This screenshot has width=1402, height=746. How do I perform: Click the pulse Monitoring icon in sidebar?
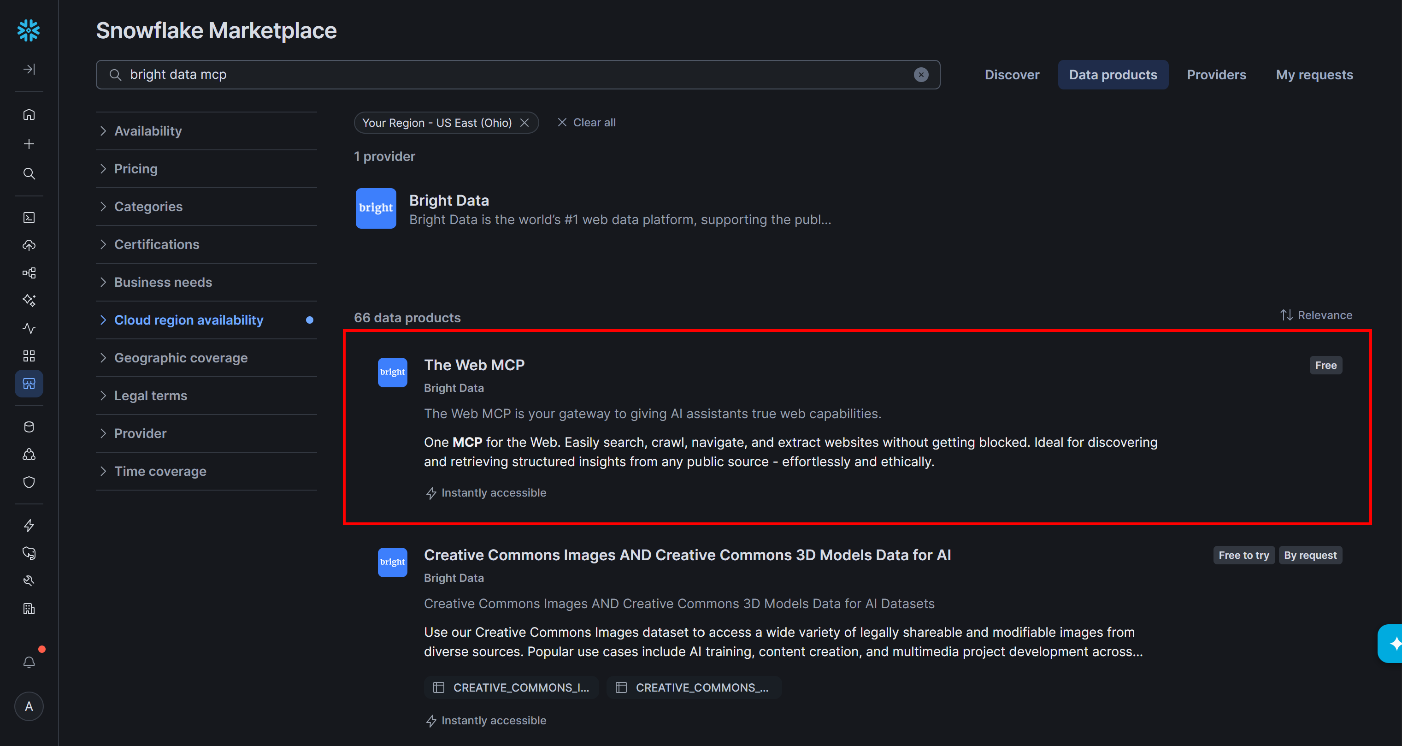point(29,328)
